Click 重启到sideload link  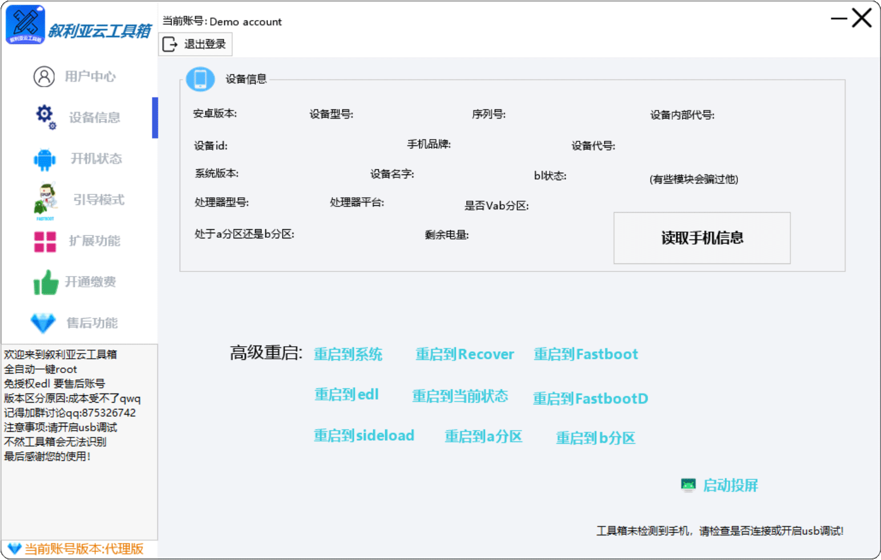click(364, 436)
